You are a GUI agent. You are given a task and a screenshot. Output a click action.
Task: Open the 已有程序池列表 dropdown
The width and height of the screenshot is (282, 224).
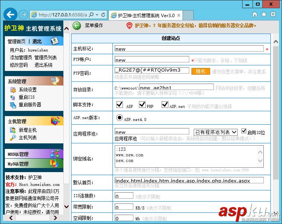tap(215, 132)
